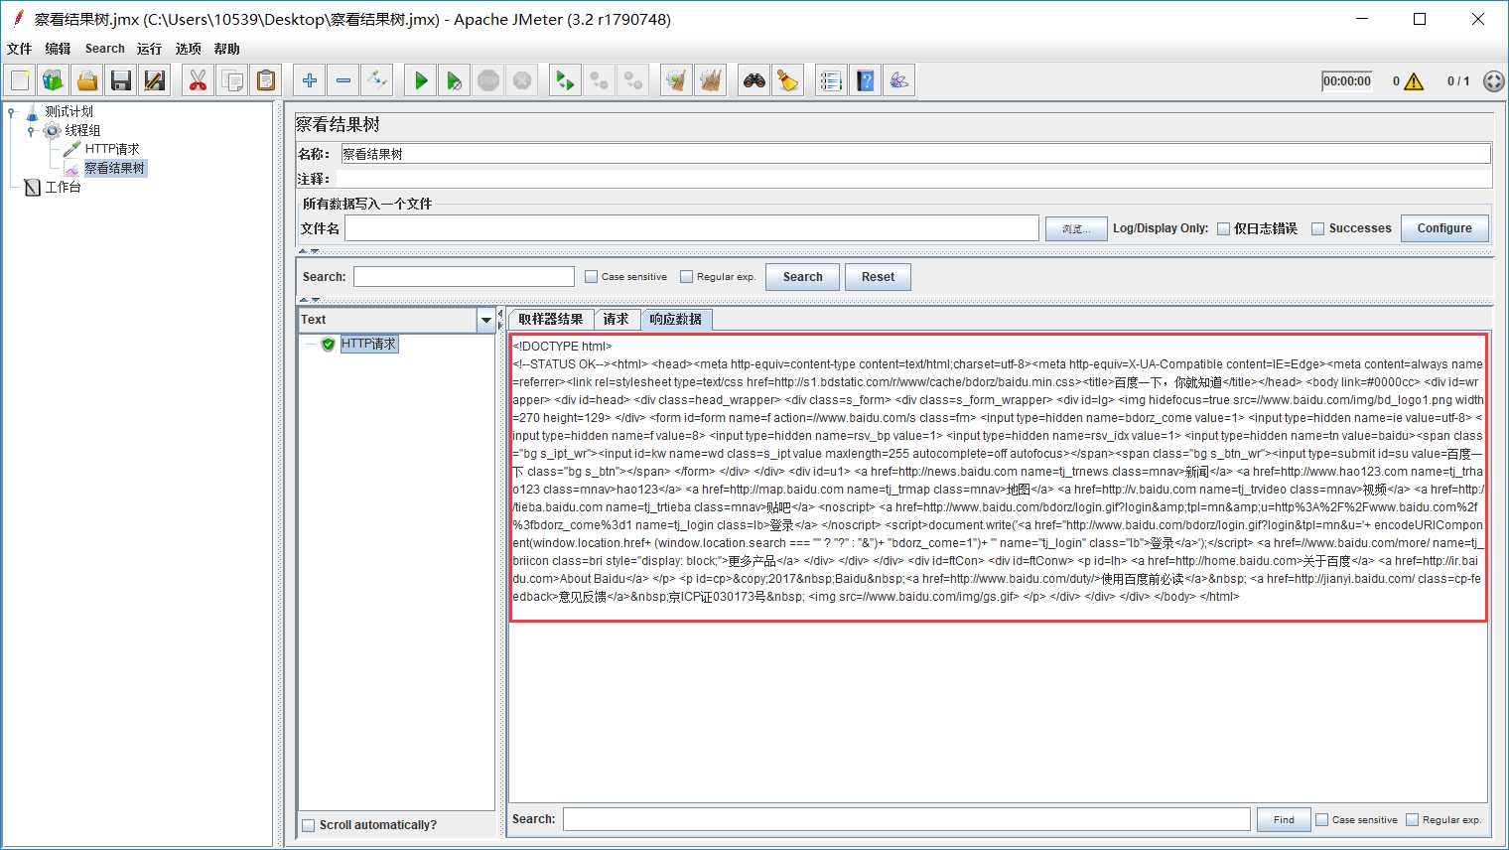Enable the log-errors-only checkbox
Screen dimensions: 1509x850
point(1223,228)
